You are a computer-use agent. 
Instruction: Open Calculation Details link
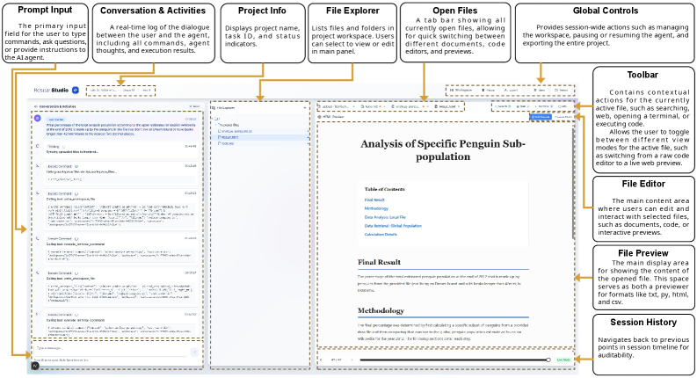(x=381, y=235)
